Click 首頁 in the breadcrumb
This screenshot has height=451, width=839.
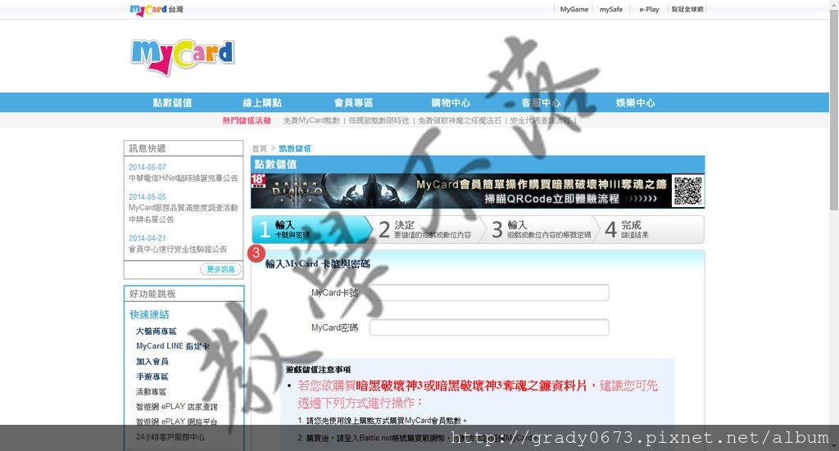click(x=259, y=148)
